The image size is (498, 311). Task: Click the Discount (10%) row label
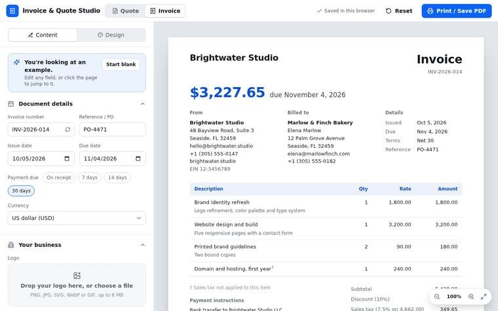pos(370,299)
